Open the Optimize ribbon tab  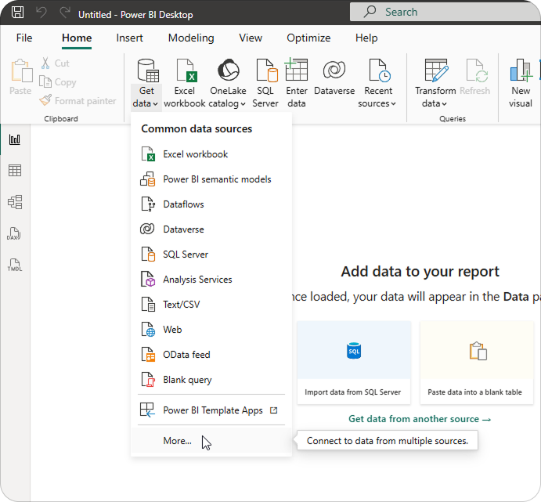click(x=308, y=38)
